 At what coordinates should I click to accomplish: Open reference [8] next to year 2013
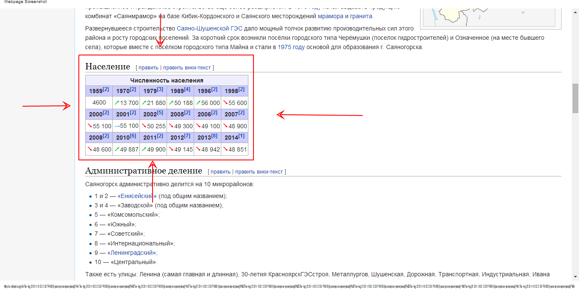click(x=214, y=136)
